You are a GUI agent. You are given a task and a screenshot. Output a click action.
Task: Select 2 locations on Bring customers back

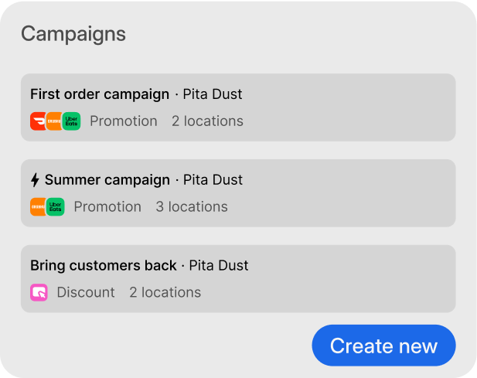click(165, 293)
